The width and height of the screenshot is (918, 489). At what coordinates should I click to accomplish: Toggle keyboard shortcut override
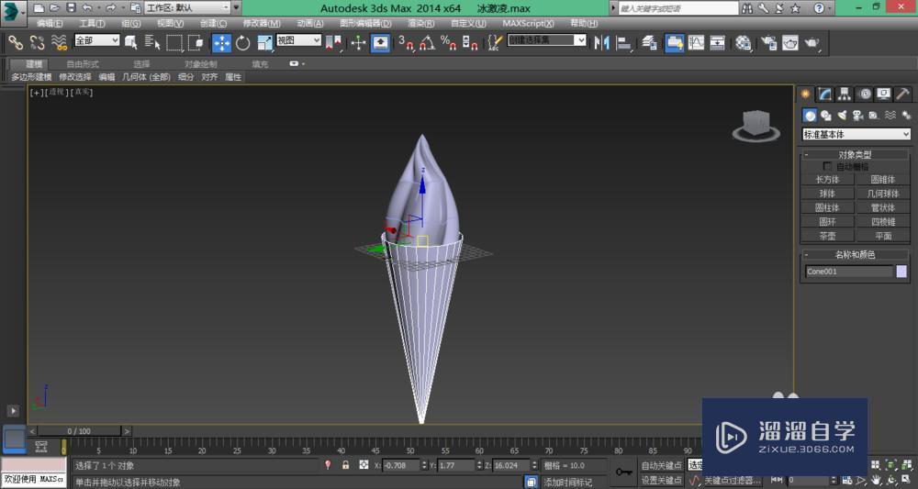tap(381, 43)
